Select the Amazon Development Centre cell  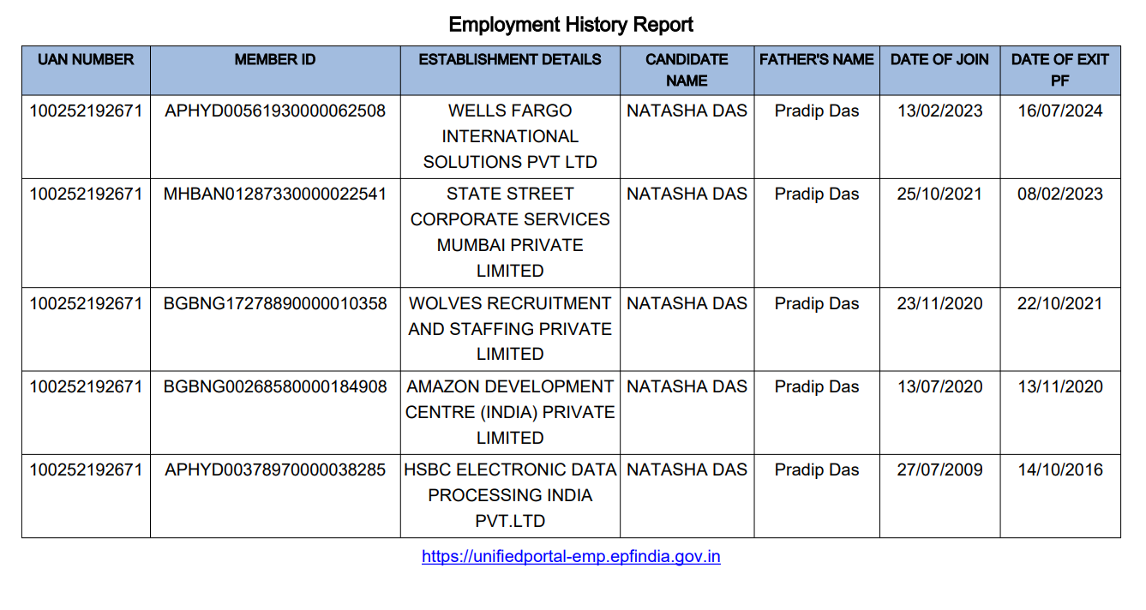510,412
